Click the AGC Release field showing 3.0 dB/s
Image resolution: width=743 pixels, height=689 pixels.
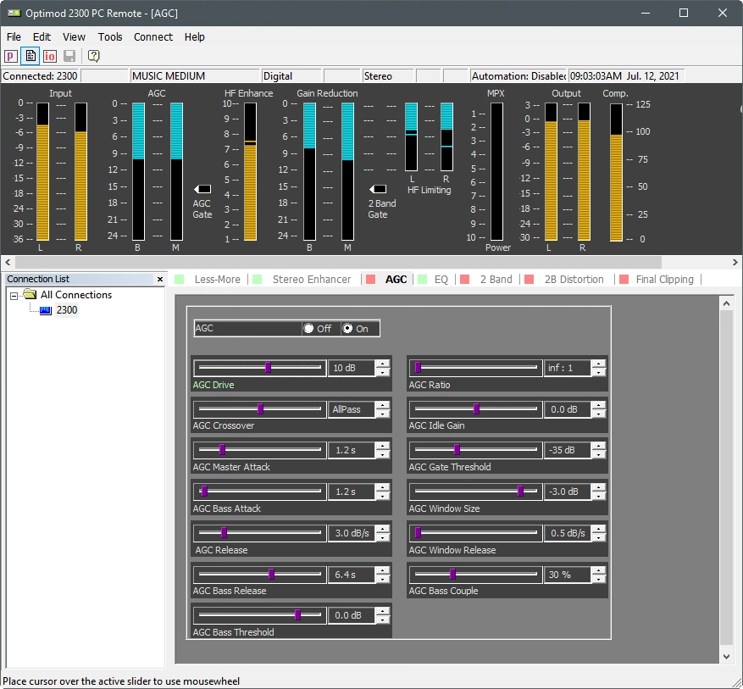(351, 533)
